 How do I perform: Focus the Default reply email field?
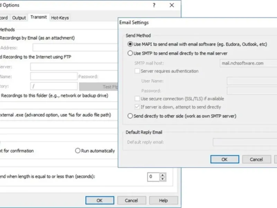point(244,142)
